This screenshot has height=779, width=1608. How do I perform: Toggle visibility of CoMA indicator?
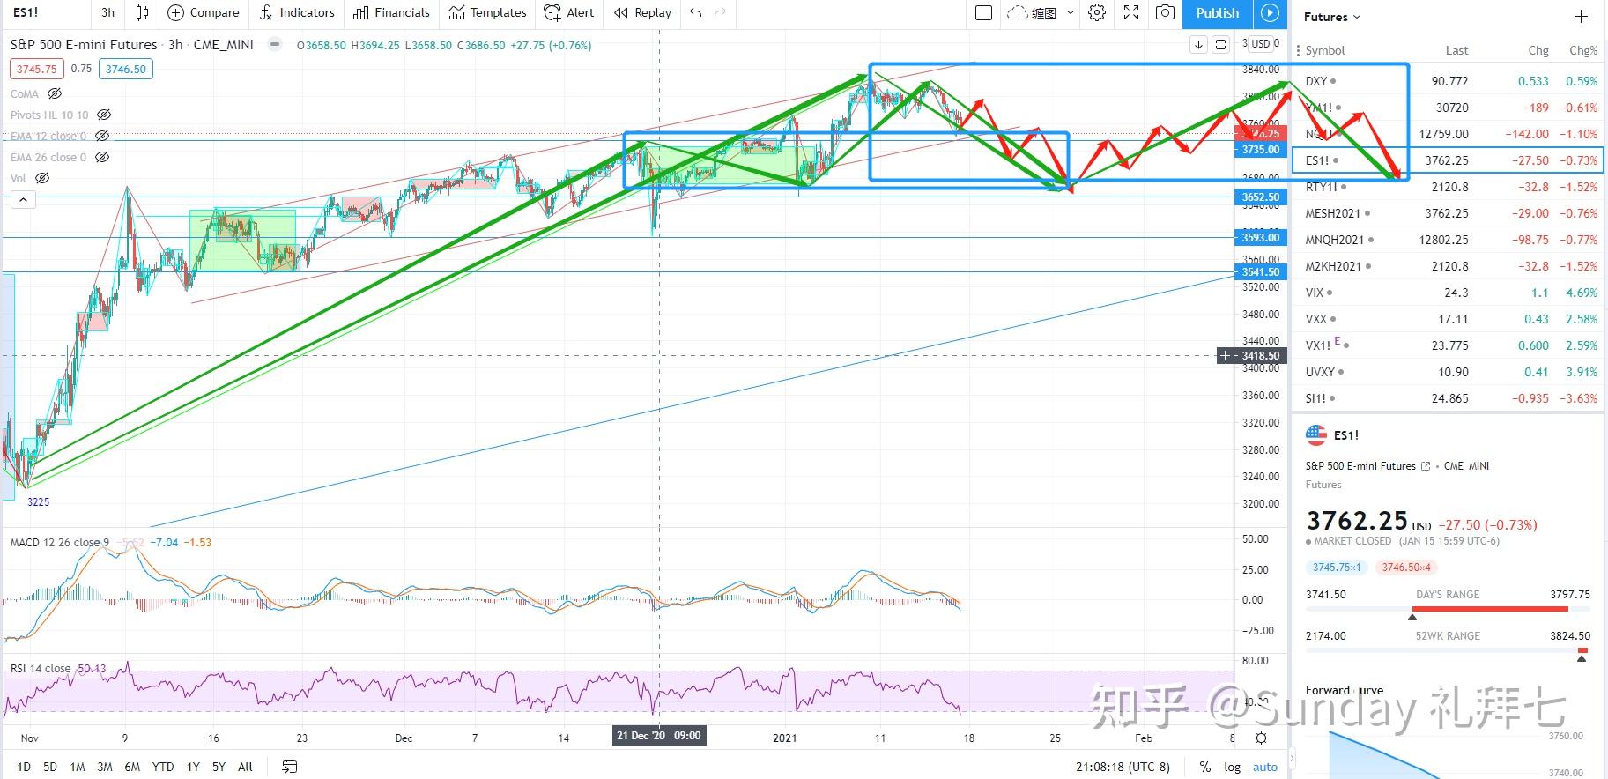click(55, 93)
